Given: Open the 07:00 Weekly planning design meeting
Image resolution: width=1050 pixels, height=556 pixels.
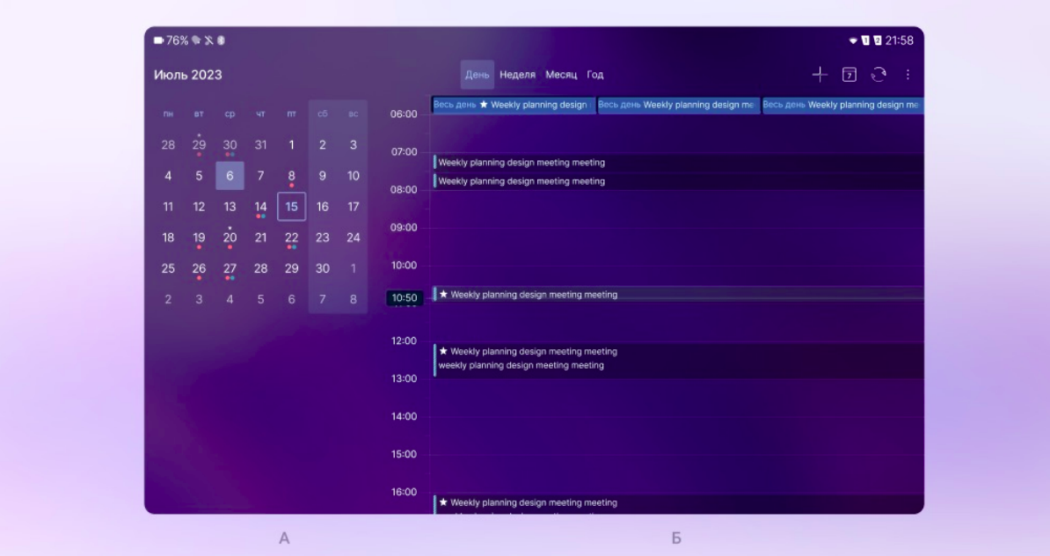Looking at the screenshot, I should 678,162.
